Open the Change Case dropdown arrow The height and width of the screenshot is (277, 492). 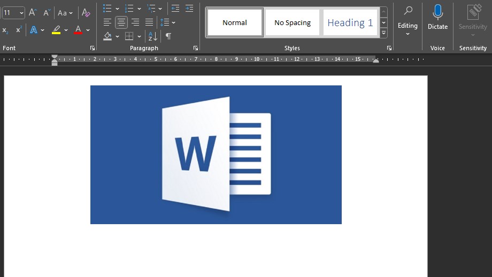(x=71, y=13)
